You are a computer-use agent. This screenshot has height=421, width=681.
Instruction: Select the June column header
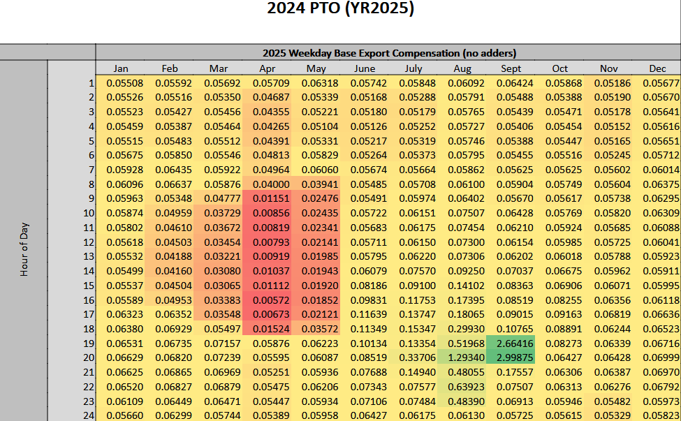[365, 68]
